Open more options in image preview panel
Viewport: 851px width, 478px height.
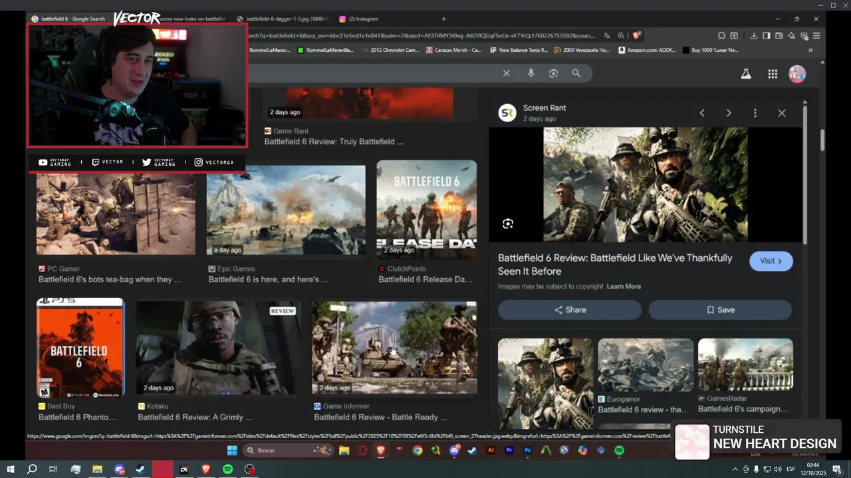tap(755, 113)
